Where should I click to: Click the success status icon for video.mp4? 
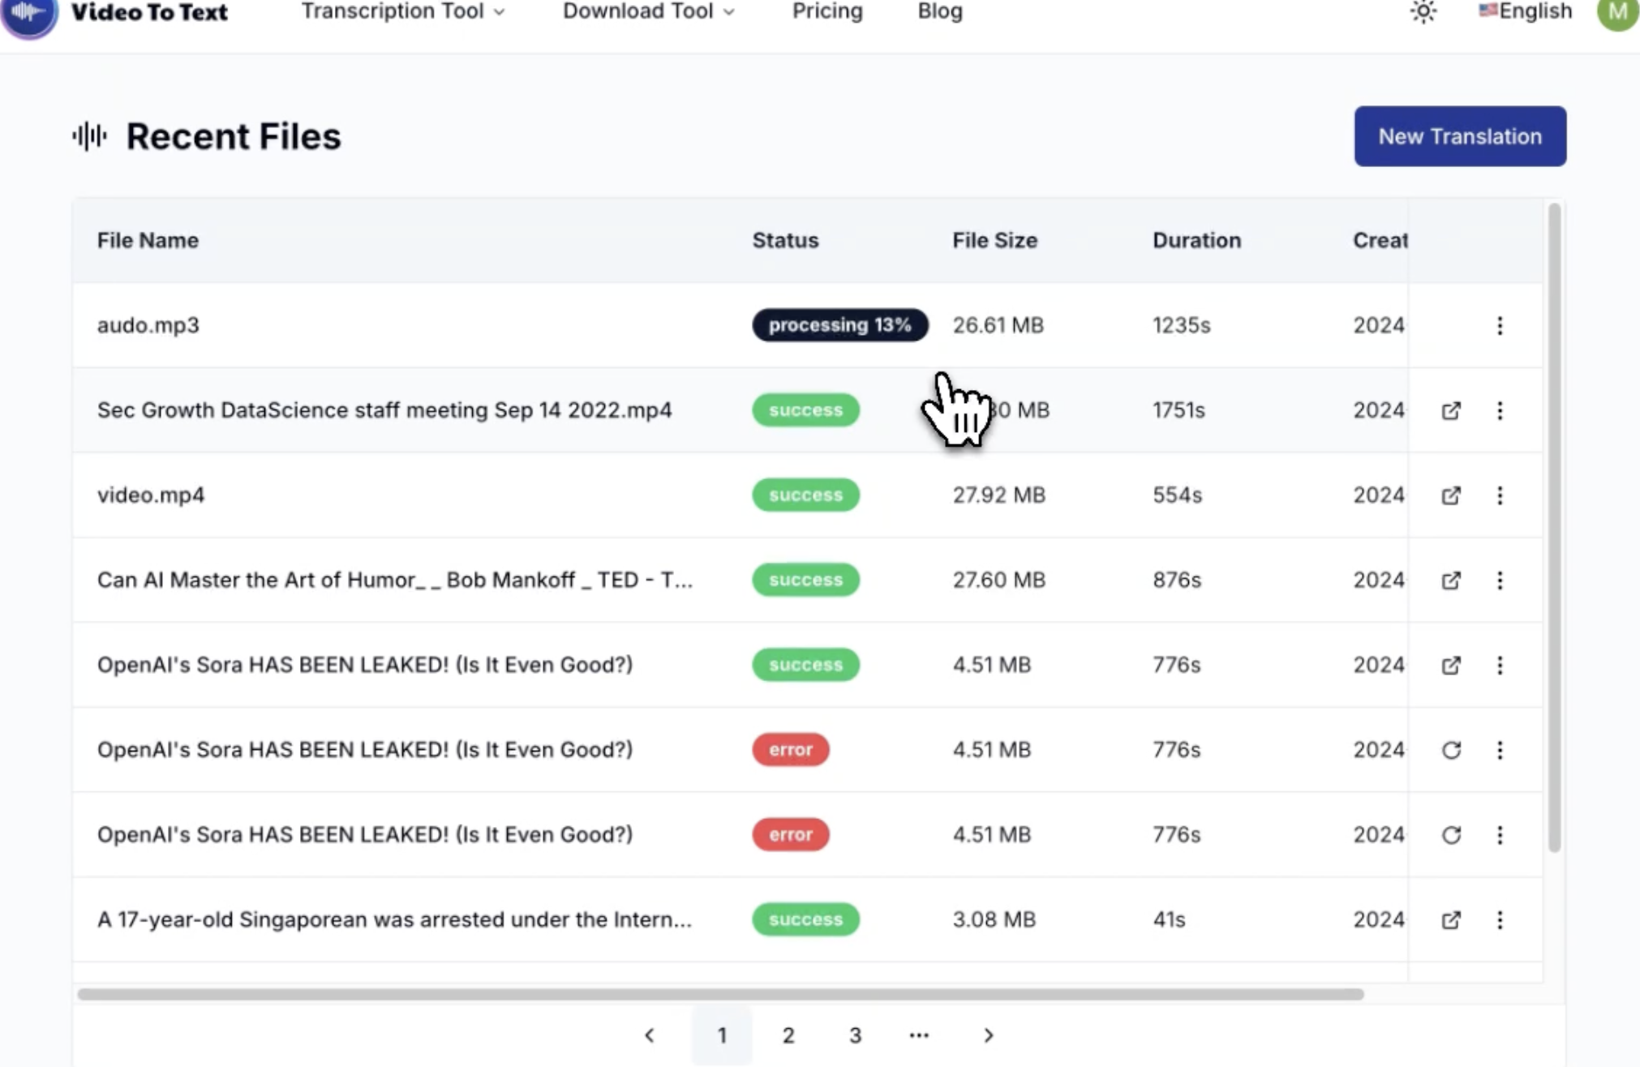(x=805, y=494)
